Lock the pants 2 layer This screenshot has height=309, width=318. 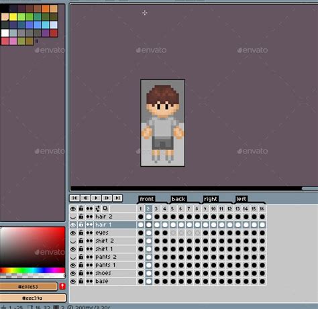(81, 257)
